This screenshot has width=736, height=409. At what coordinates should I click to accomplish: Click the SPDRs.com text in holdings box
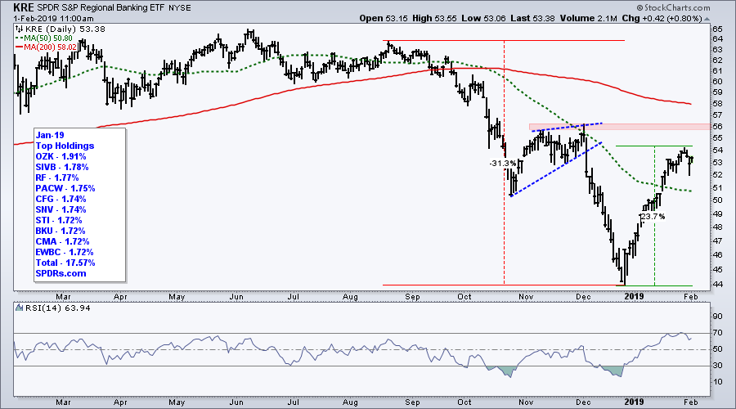pos(61,273)
